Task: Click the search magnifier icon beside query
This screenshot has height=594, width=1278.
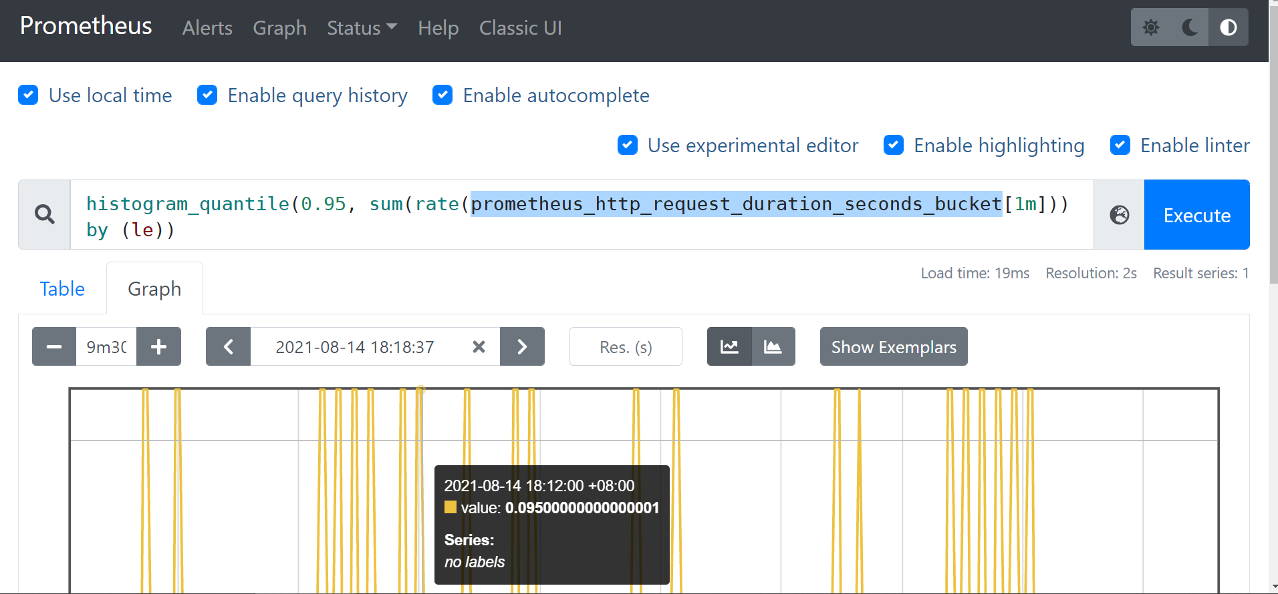Action: (45, 214)
